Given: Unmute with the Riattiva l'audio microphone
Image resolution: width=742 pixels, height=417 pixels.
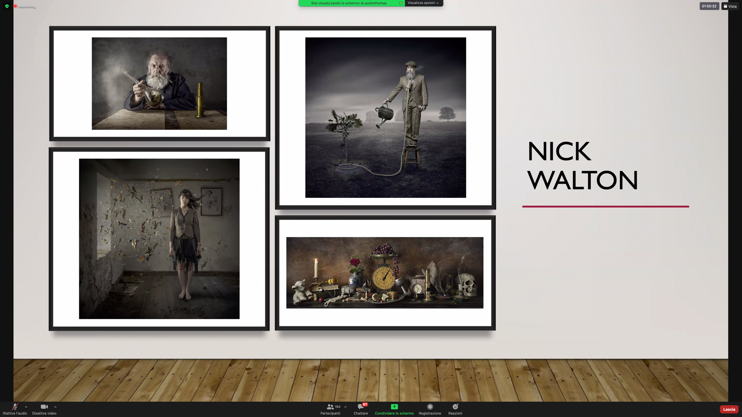Looking at the screenshot, I should (15, 407).
